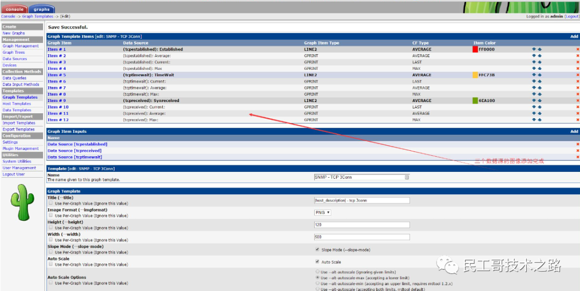Screen dimensions: 580x291
Task: Click Graph Templates in the breadcrumb
Action: coord(38,17)
